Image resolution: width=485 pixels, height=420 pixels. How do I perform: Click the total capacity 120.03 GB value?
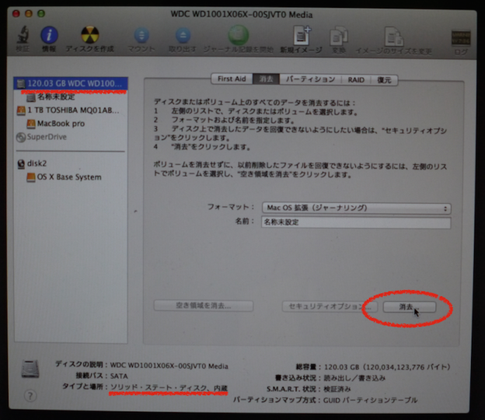click(387, 367)
